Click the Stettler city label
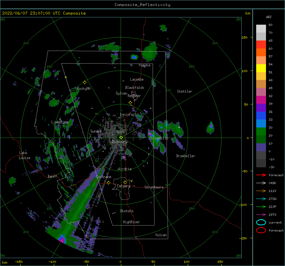Screen dimensions: 285x266 (185, 91)
